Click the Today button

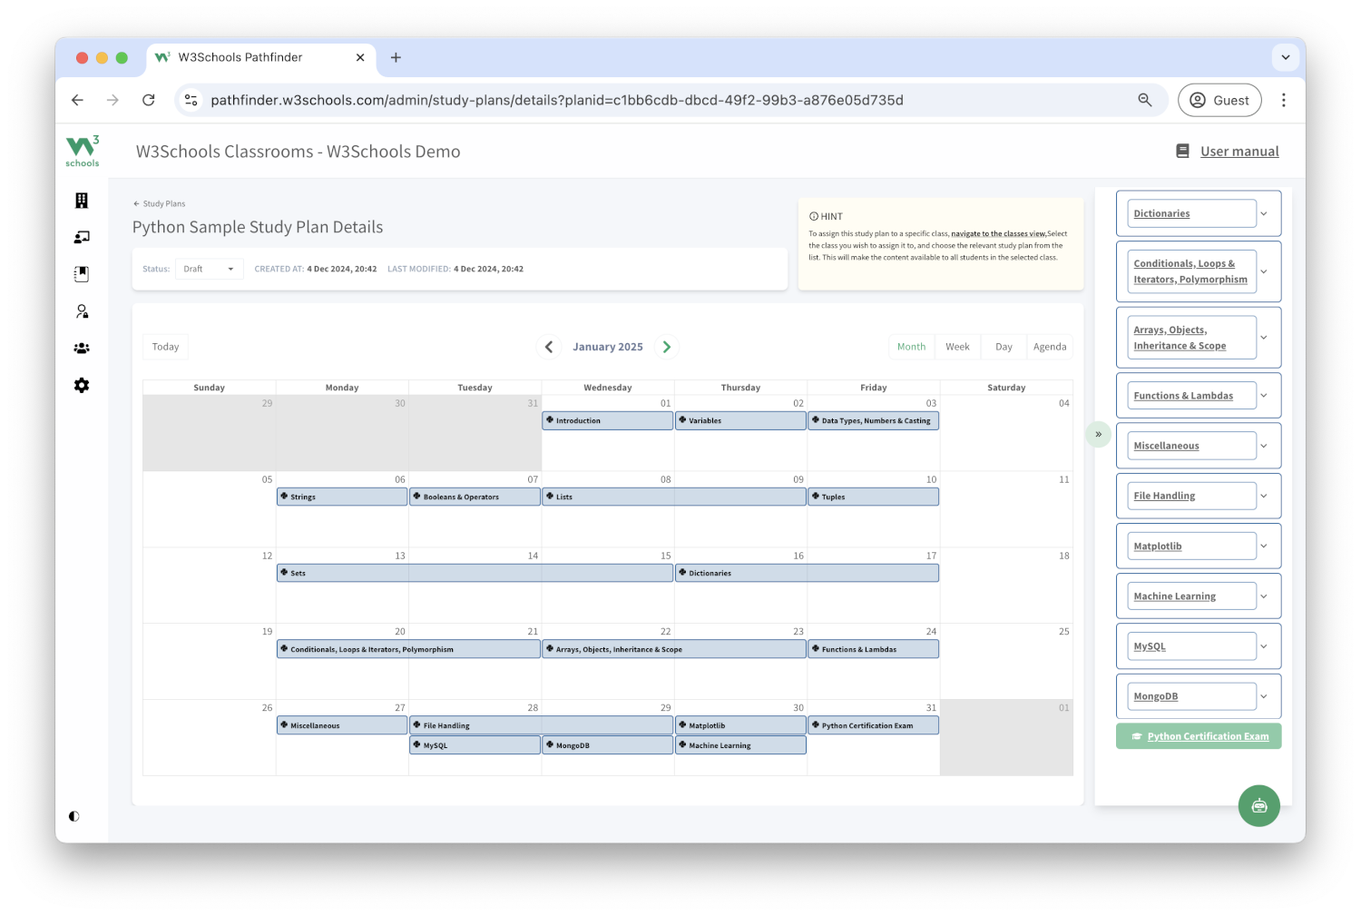point(165,347)
